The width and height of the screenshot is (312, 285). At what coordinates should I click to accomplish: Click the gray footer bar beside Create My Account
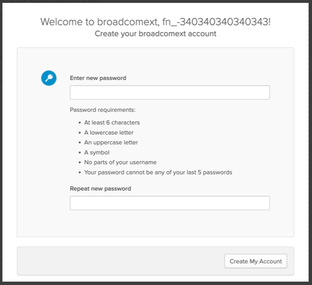120,261
